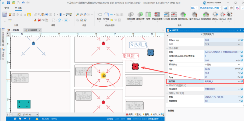244x121 pixels.
Task: Expand the 送风口 tool dropdown arrow
Action: point(215,22)
